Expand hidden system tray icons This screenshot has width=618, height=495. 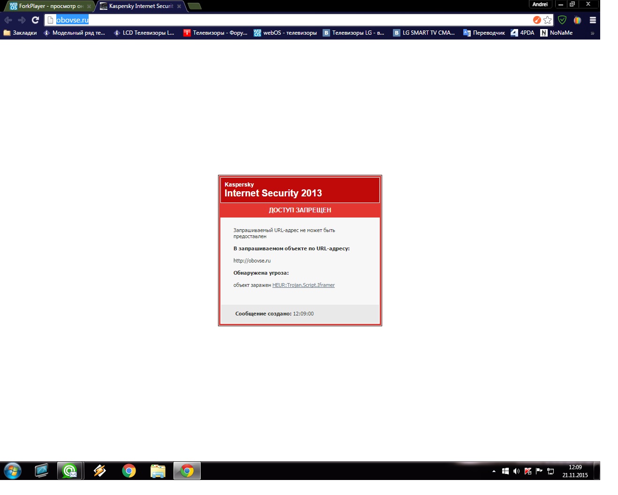tap(494, 471)
